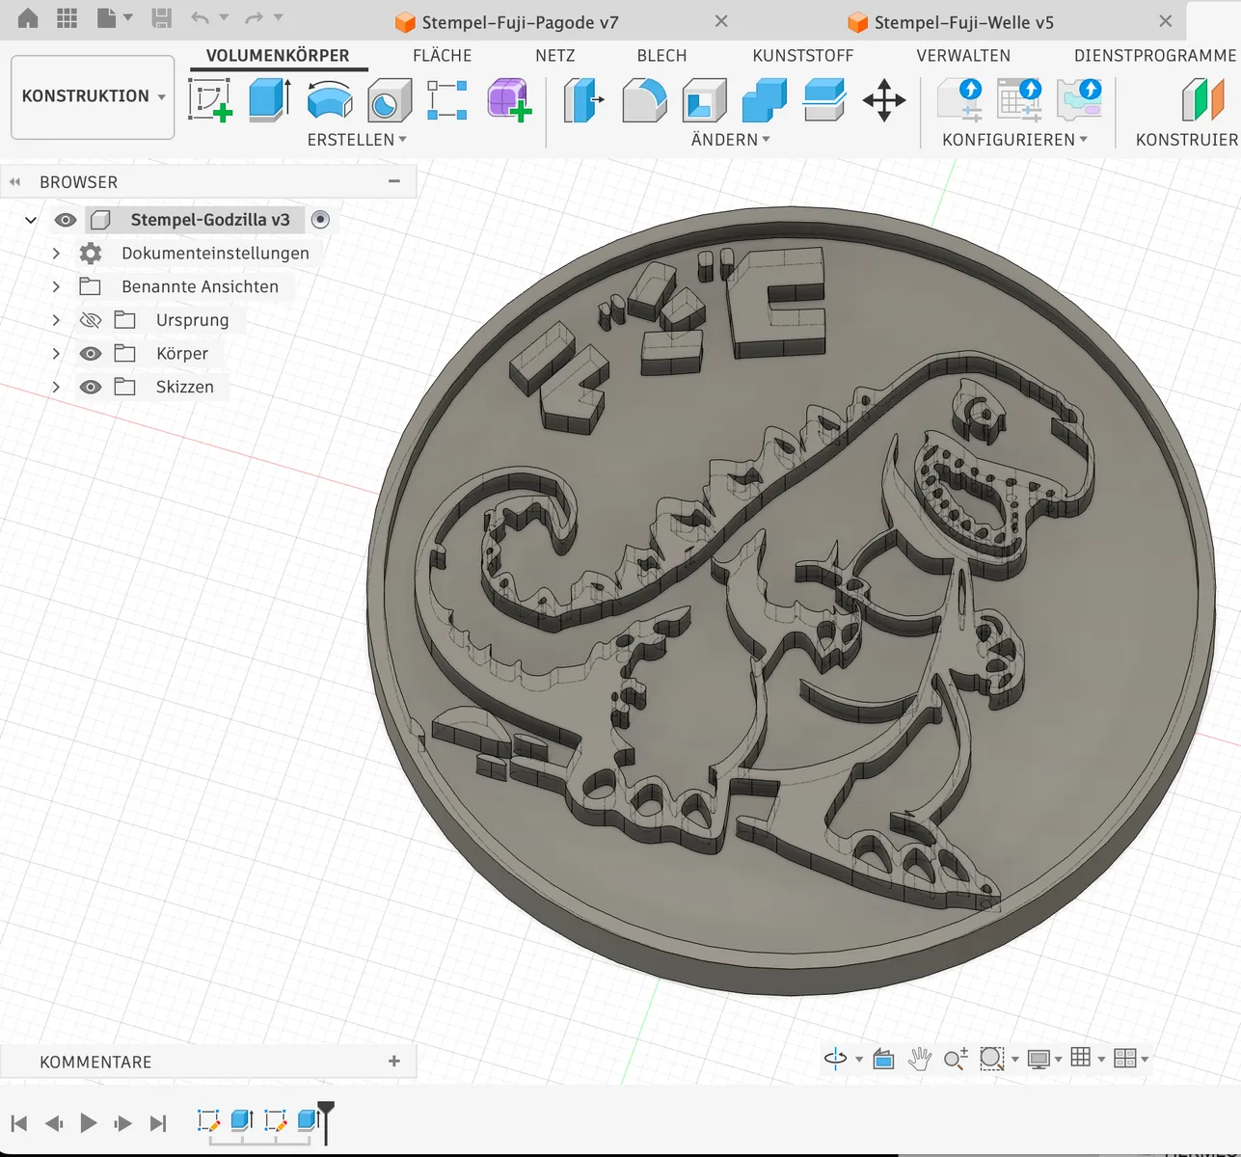Image resolution: width=1241 pixels, height=1157 pixels.
Task: Open the ERSTELLEN dropdown menu
Action: click(x=357, y=140)
